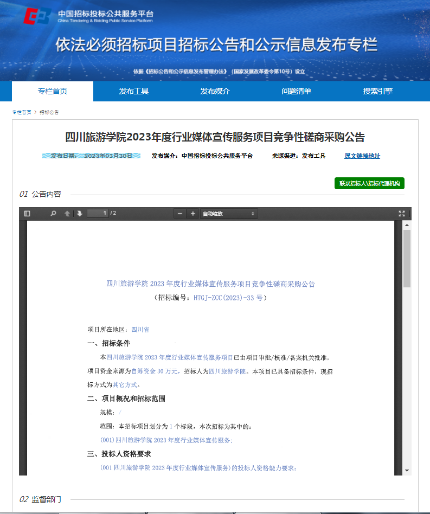
Task: Zoom out with the minus button
Action: pos(180,214)
